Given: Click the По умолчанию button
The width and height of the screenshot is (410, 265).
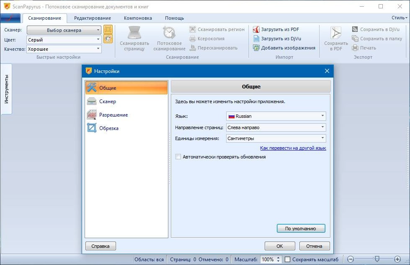Looking at the screenshot, I should click(301, 229).
